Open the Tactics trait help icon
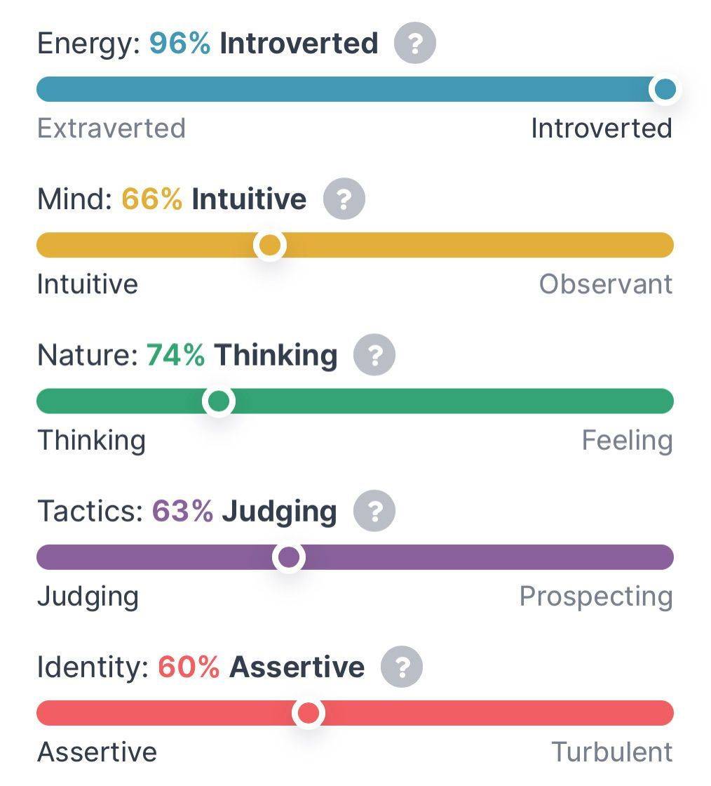 click(x=374, y=511)
